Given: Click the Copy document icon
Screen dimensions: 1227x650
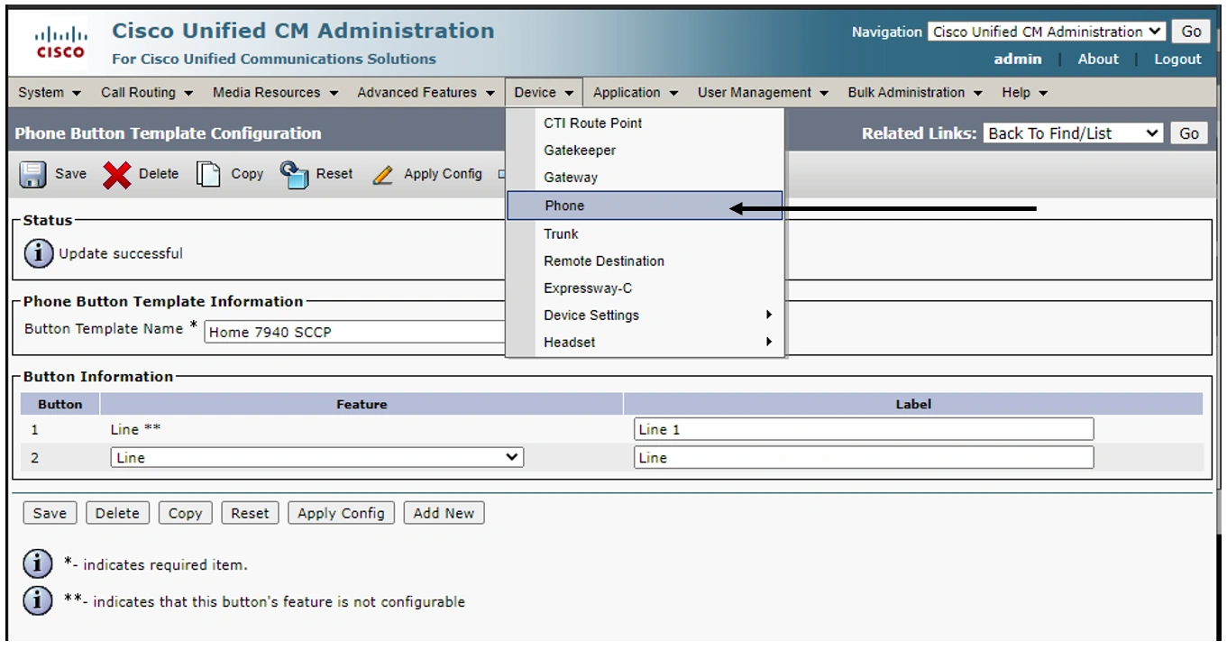Looking at the screenshot, I should coord(208,174).
